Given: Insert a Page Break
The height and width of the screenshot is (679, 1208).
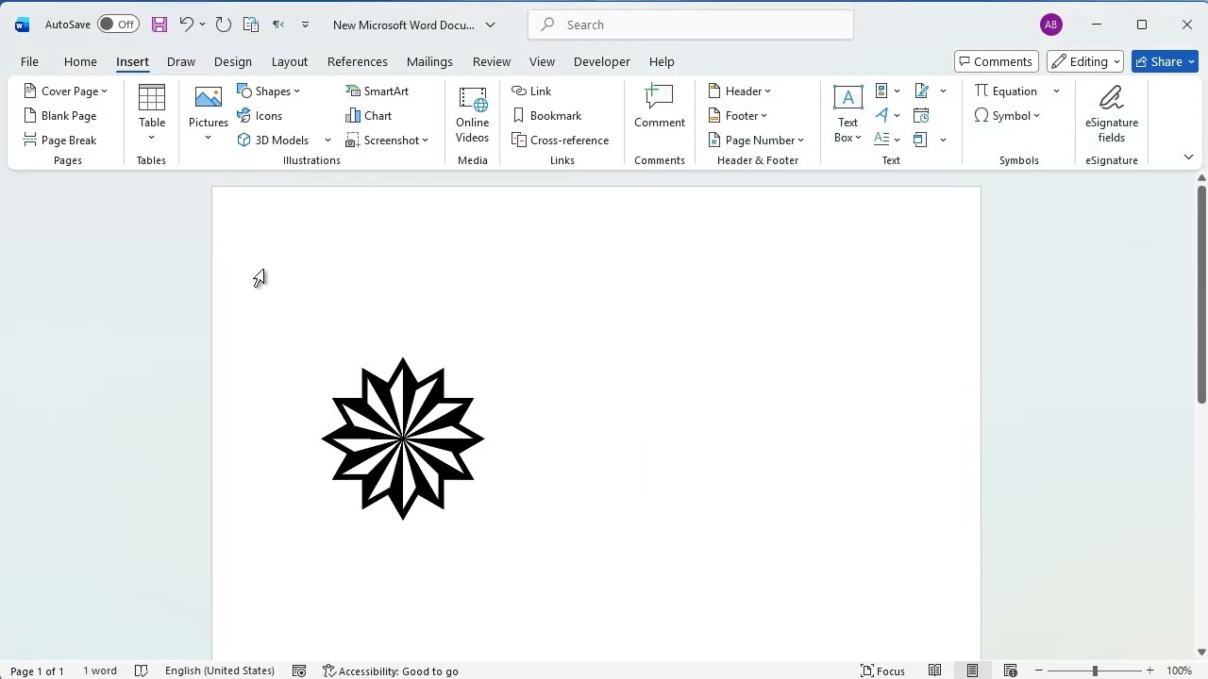Looking at the screenshot, I should 59,140.
